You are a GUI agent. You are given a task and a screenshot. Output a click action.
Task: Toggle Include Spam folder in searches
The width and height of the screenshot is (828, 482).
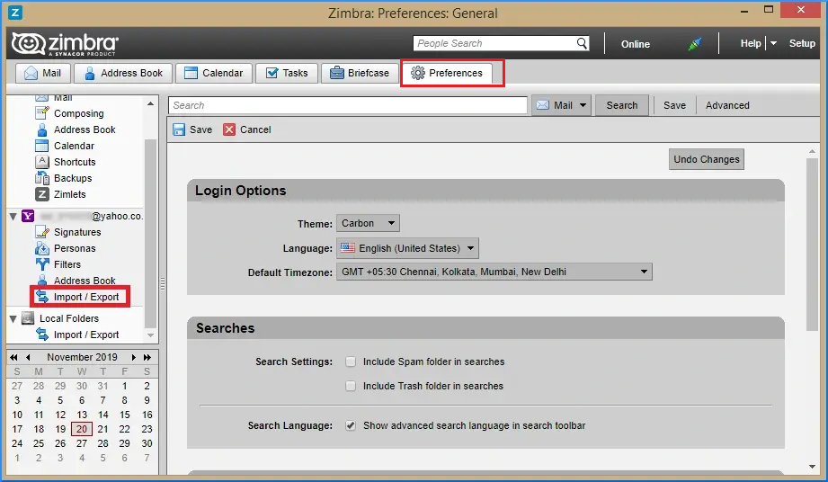(351, 361)
